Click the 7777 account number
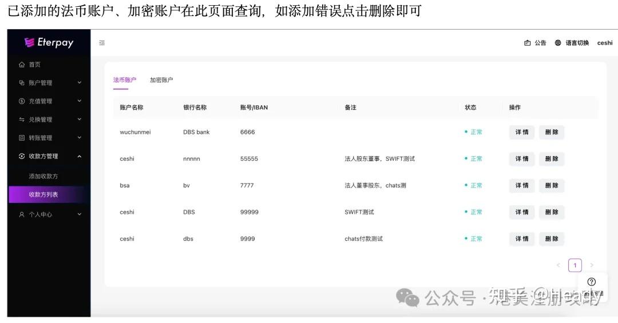618x323 pixels. pos(247,186)
